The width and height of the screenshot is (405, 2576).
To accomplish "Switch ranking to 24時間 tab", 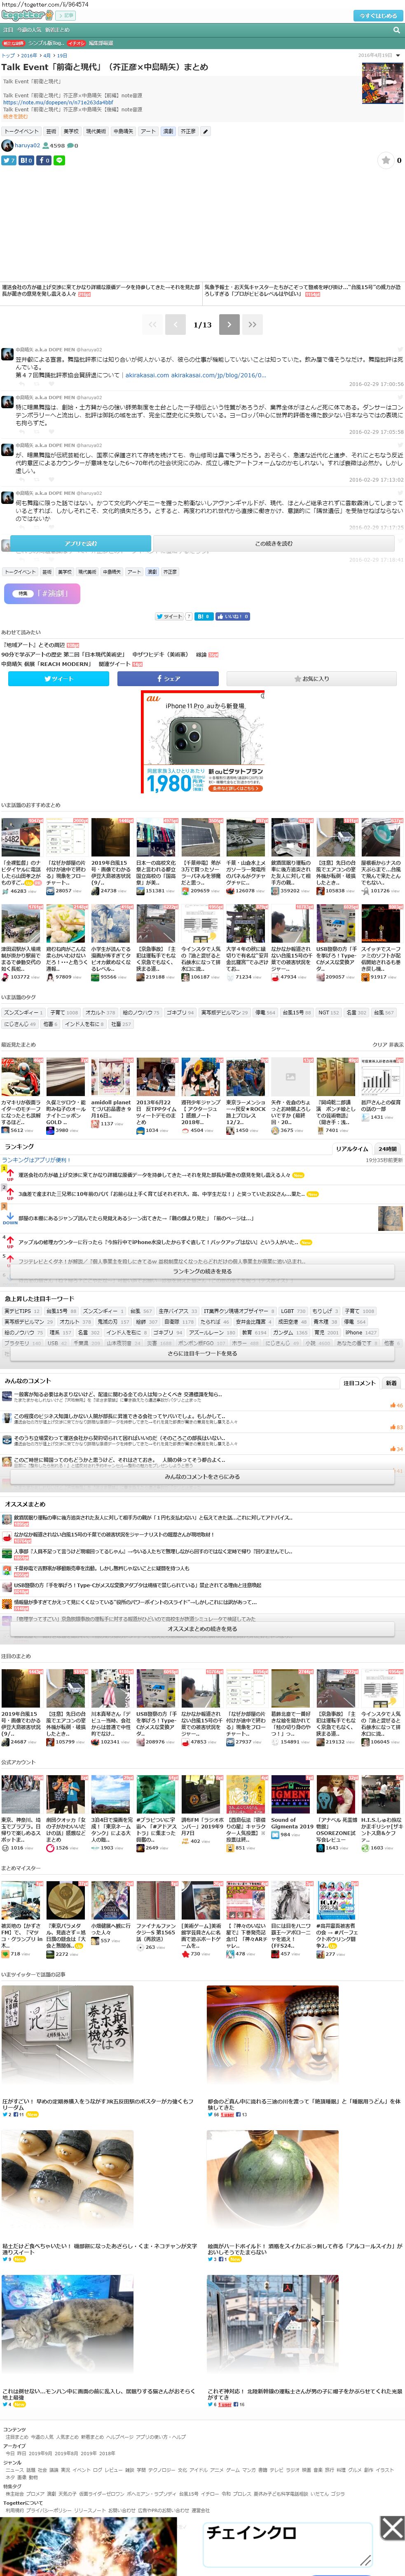I will coord(388,1148).
